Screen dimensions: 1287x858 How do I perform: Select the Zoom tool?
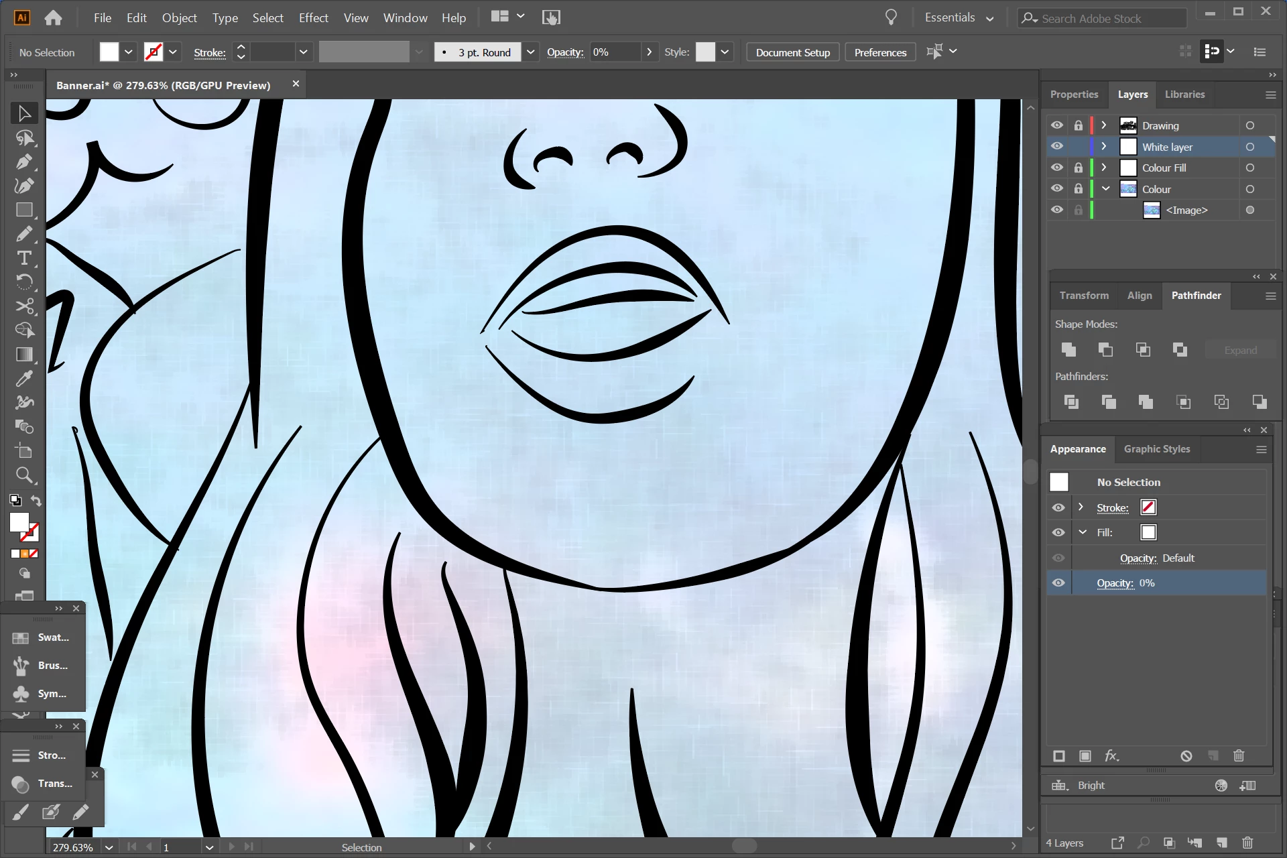pos(24,475)
